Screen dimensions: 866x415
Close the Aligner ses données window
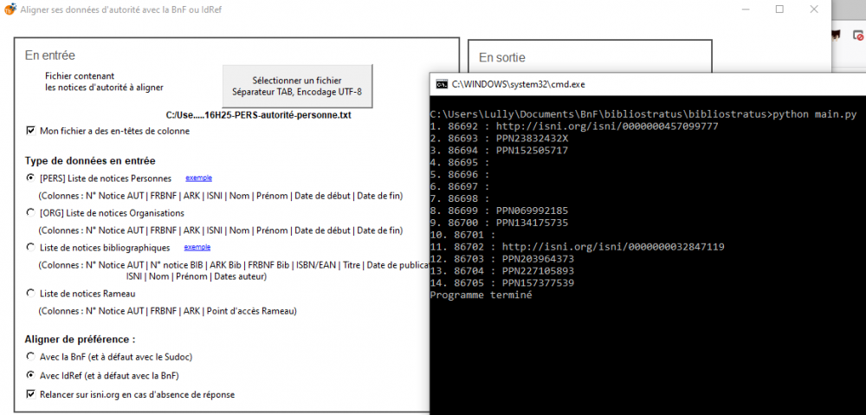pyautogui.click(x=815, y=10)
